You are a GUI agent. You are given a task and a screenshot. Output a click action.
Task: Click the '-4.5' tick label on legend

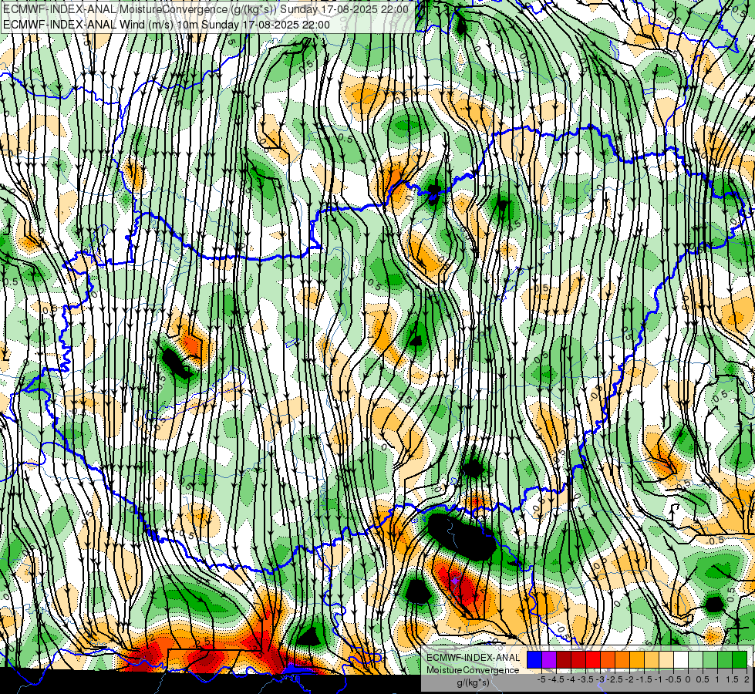pos(556,679)
